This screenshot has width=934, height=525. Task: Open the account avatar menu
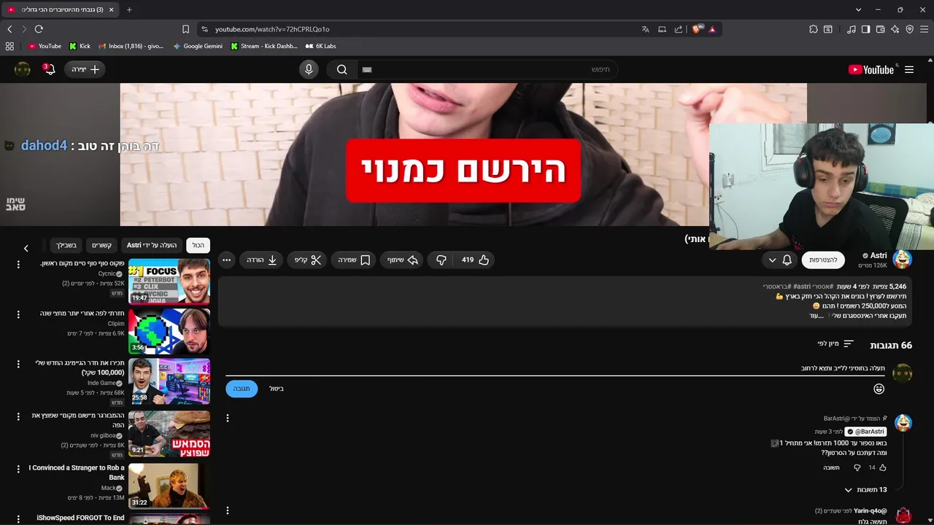23,69
